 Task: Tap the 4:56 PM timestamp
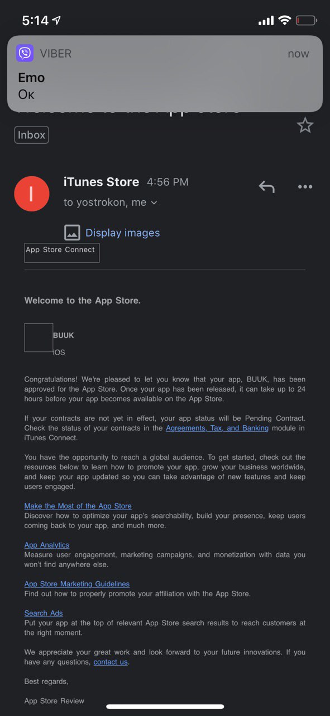tap(168, 182)
